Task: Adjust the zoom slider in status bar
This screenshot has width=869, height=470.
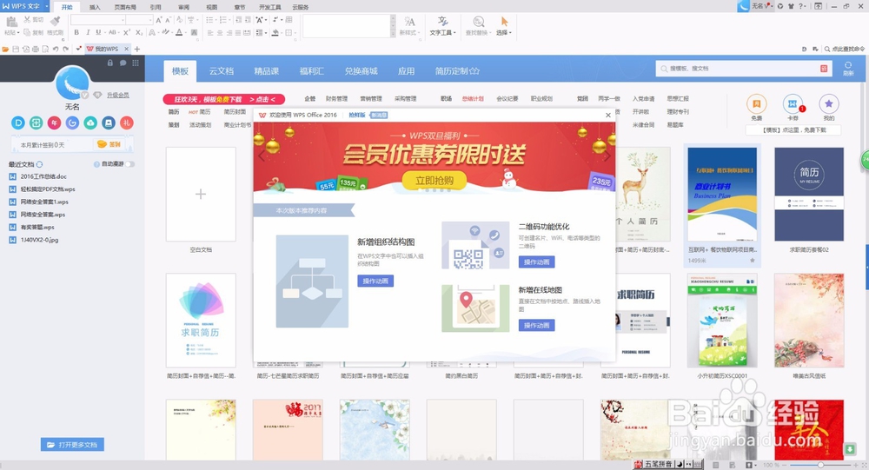Action: pyautogui.click(x=821, y=465)
